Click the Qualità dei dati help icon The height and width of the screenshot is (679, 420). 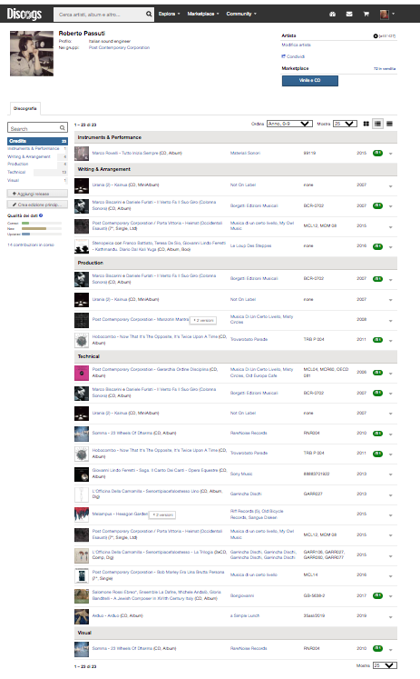click(x=41, y=215)
